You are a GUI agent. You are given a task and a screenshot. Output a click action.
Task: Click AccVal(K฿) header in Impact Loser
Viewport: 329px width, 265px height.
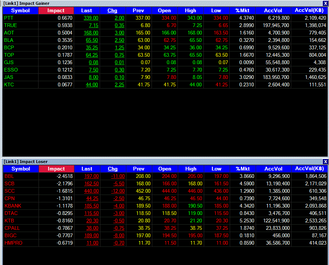tap(309, 169)
